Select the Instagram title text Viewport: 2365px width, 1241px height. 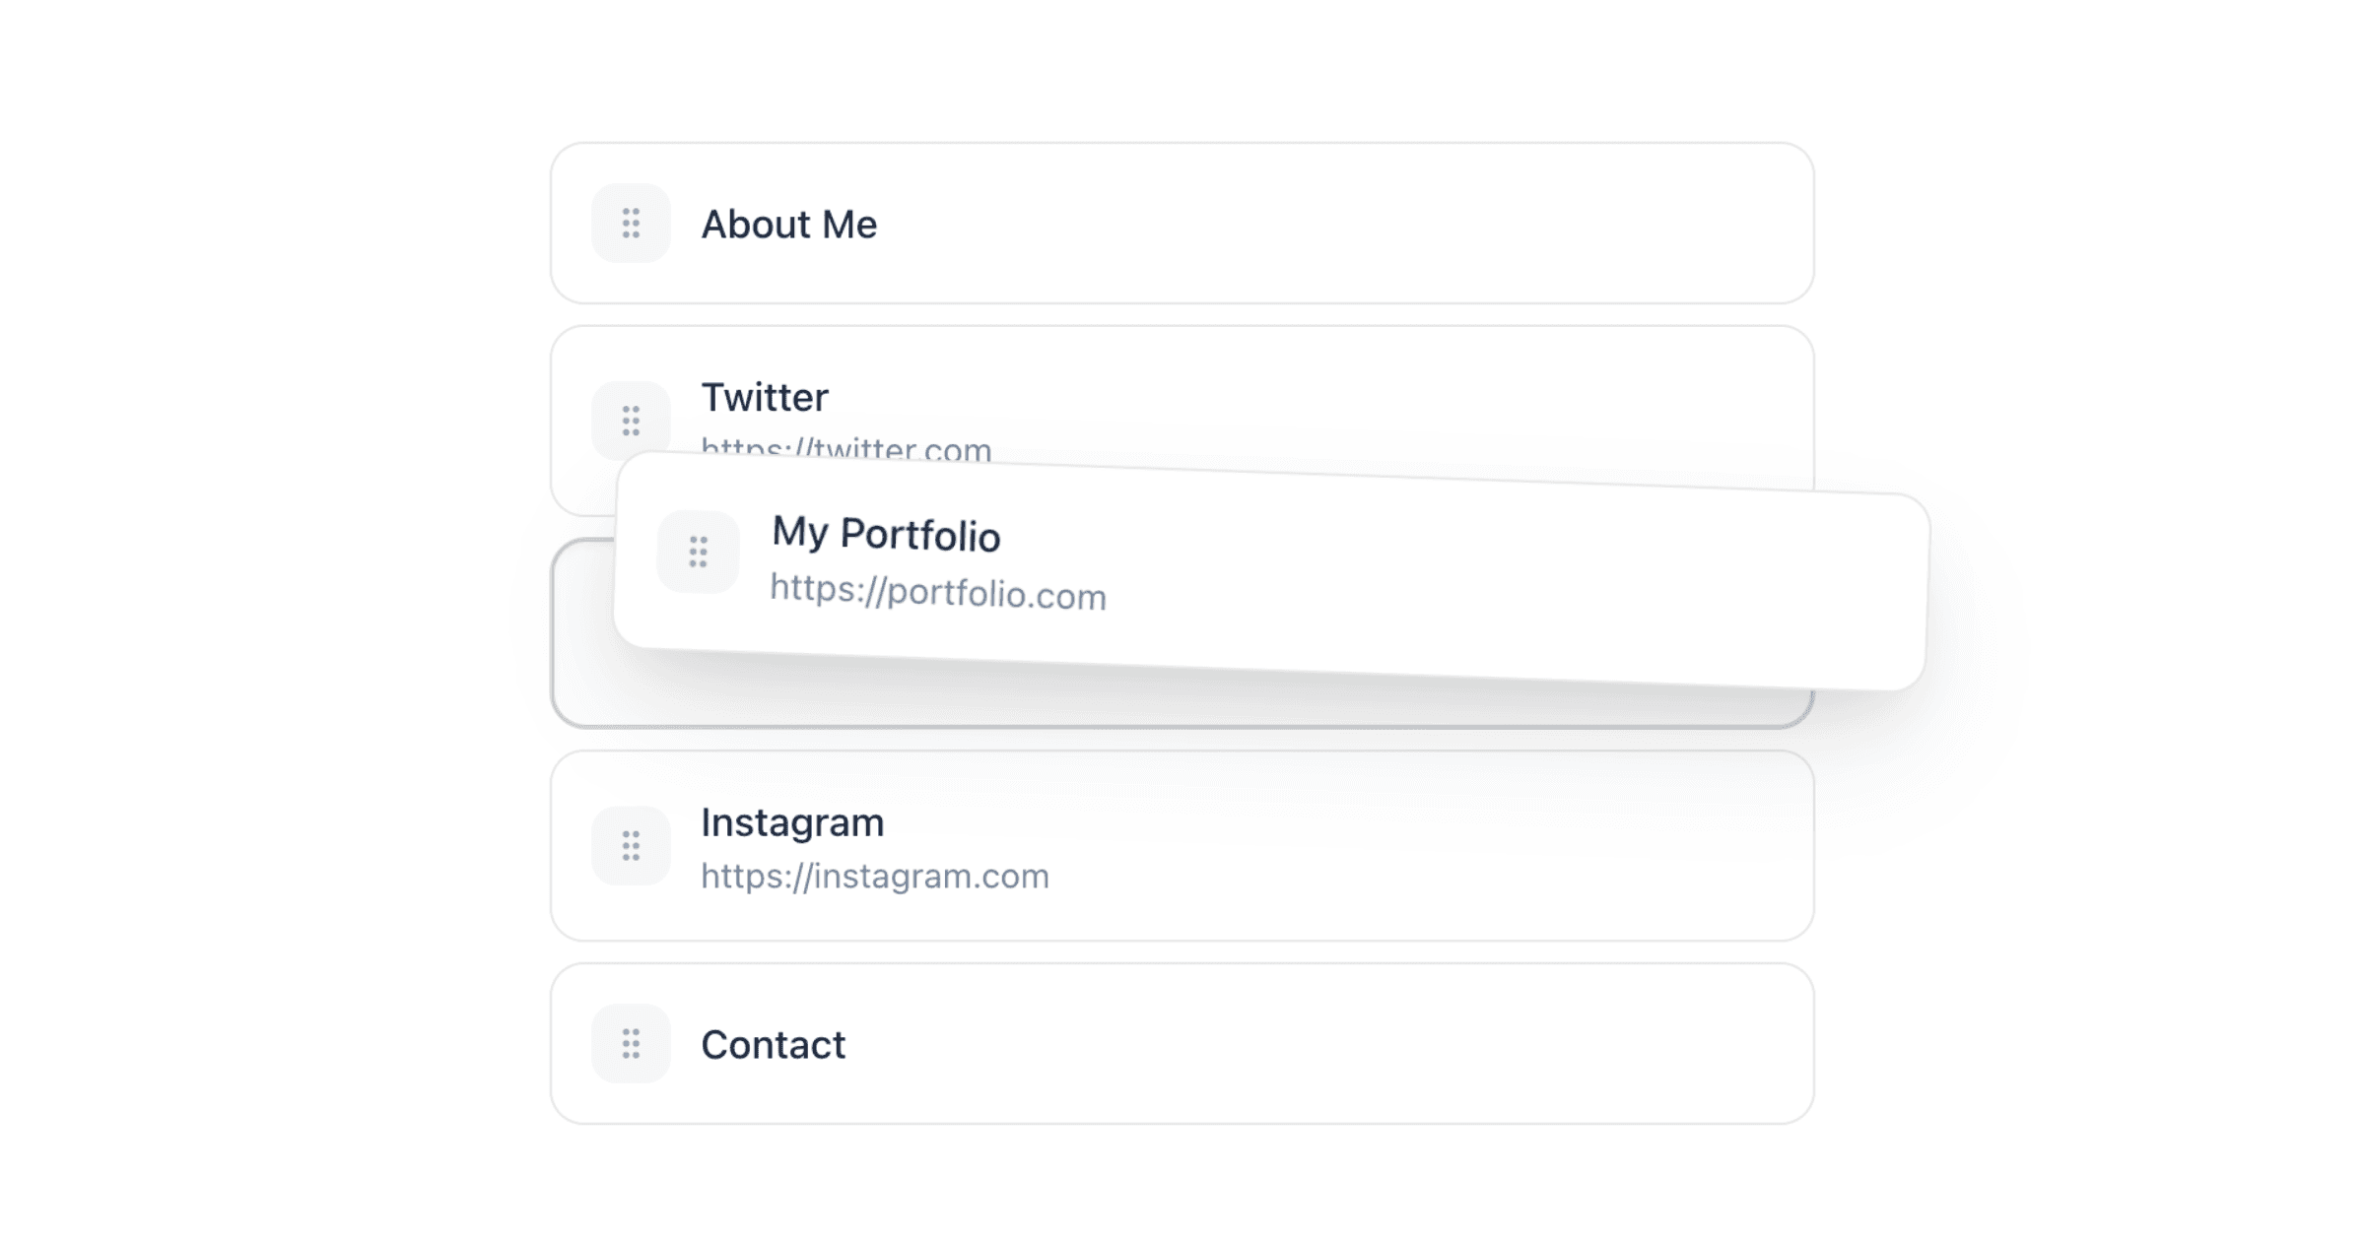tap(792, 823)
